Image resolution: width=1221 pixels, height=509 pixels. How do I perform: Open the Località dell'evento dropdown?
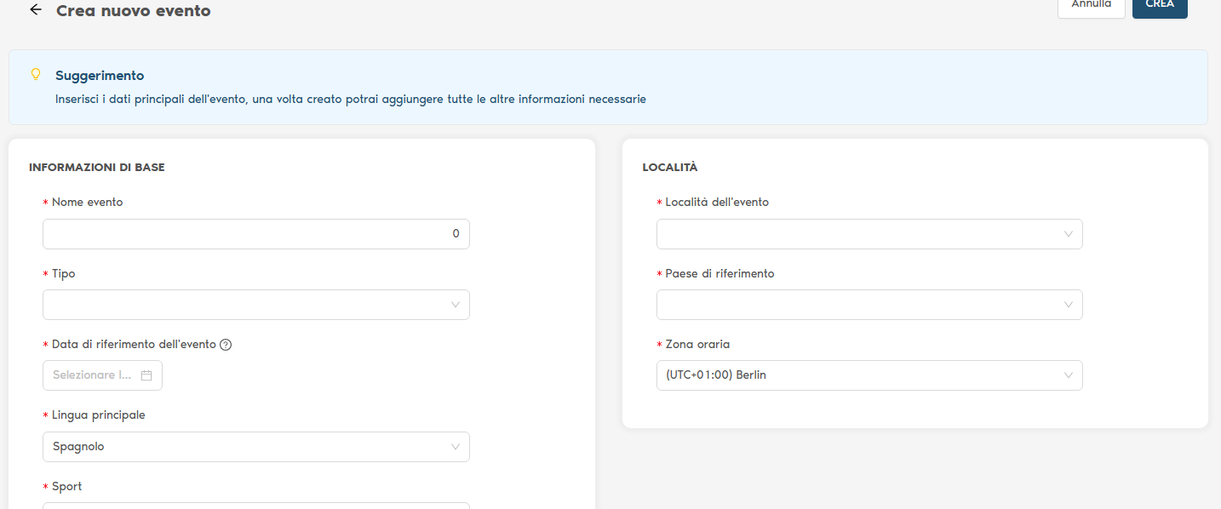click(868, 234)
